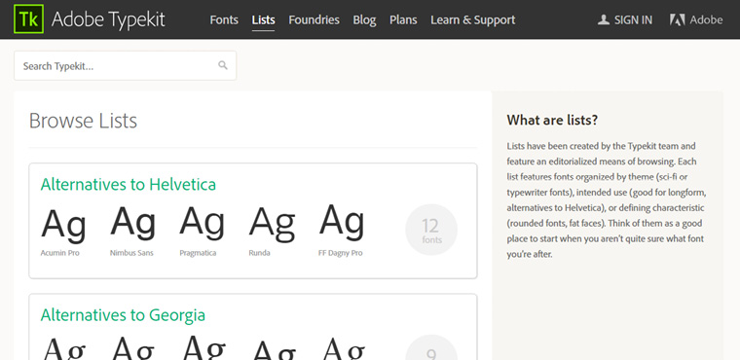
Task: Click the What are lists? heading
Action: tap(552, 120)
